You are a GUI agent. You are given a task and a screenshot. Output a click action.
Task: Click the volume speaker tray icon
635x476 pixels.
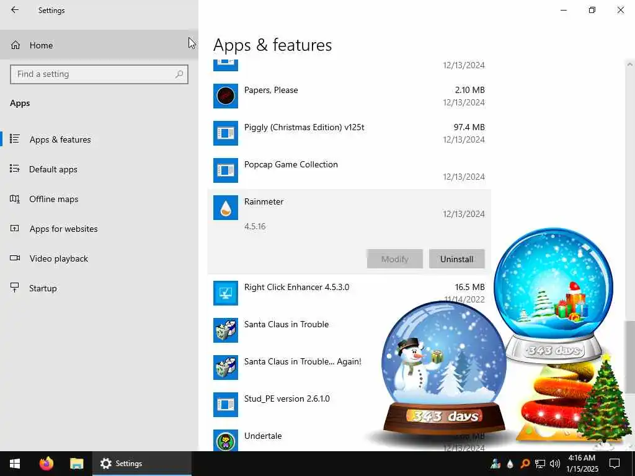[x=555, y=464]
